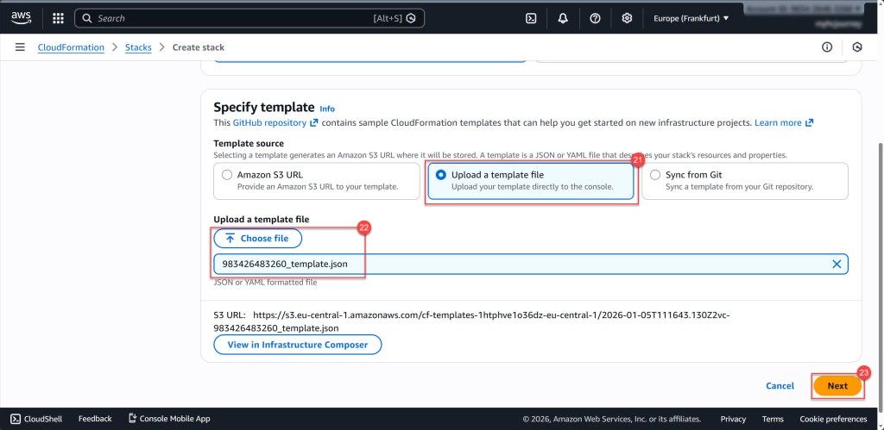Viewport: 884px width, 430px height.
Task: Toggle the side navigation hamburger menu
Action: (20, 47)
